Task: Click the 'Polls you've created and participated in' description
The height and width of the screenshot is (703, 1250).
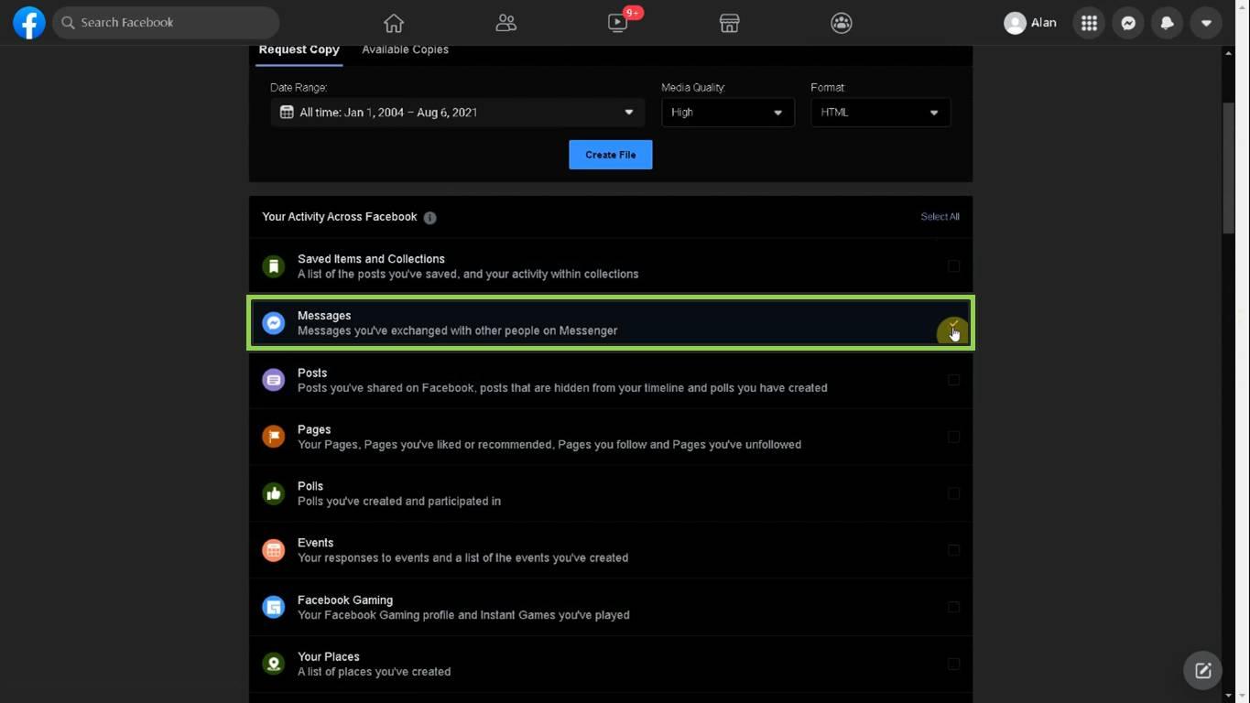Action: coord(399,502)
